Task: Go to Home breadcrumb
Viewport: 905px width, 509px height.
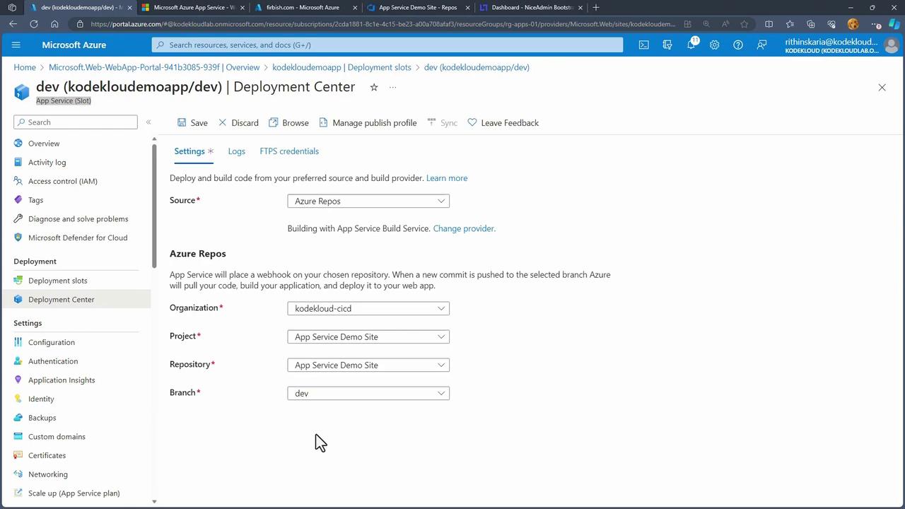Action: pos(25,68)
